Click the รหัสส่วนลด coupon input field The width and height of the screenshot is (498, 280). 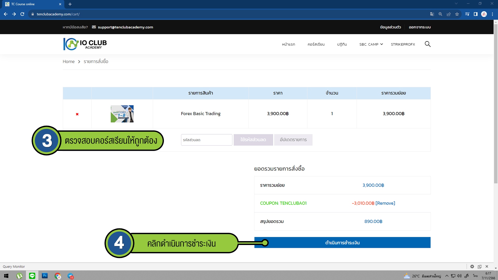click(206, 140)
